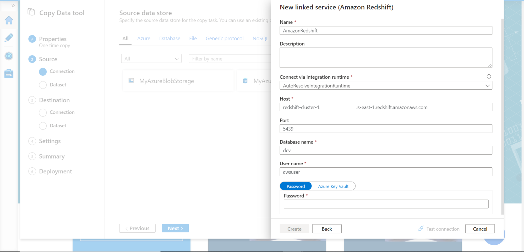Click the MyAzureBlobStorage storage icon
This screenshot has width=524, height=252.
click(x=131, y=81)
